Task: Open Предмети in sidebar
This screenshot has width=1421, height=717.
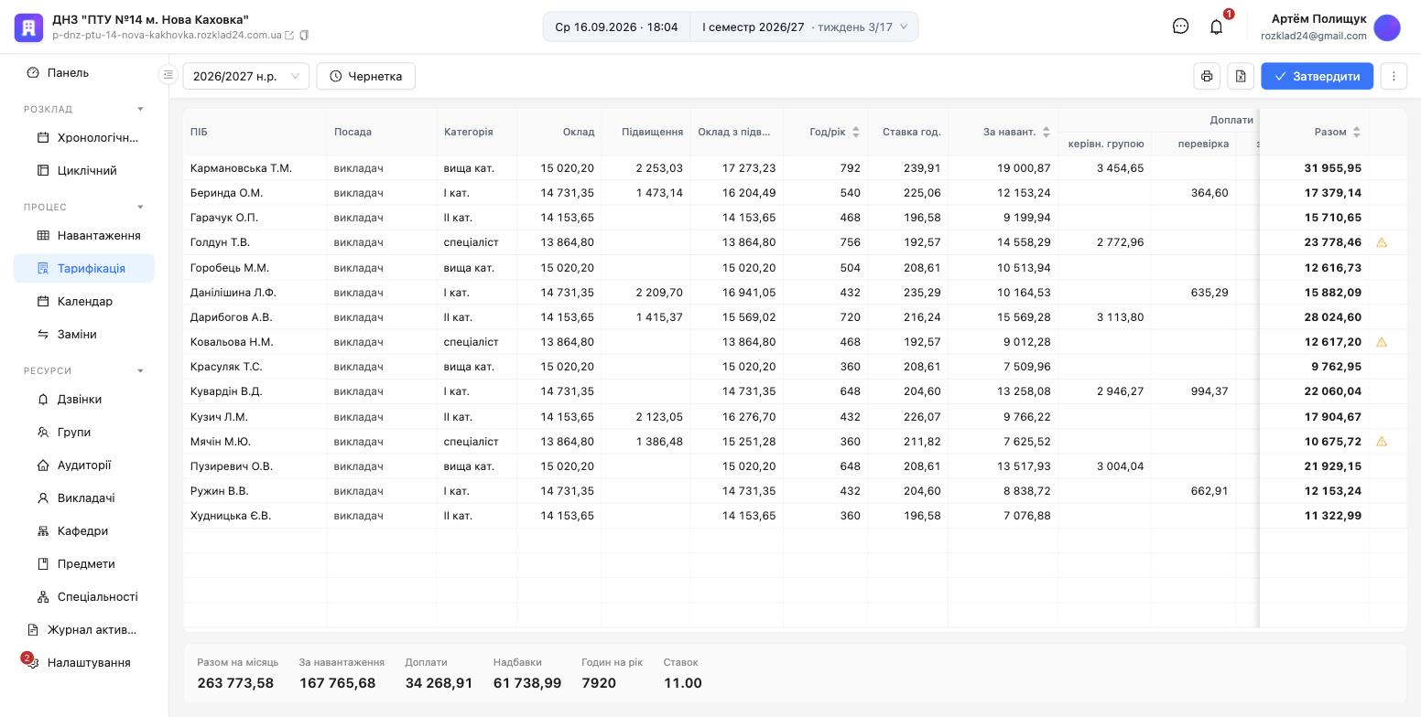Action: click(x=84, y=563)
